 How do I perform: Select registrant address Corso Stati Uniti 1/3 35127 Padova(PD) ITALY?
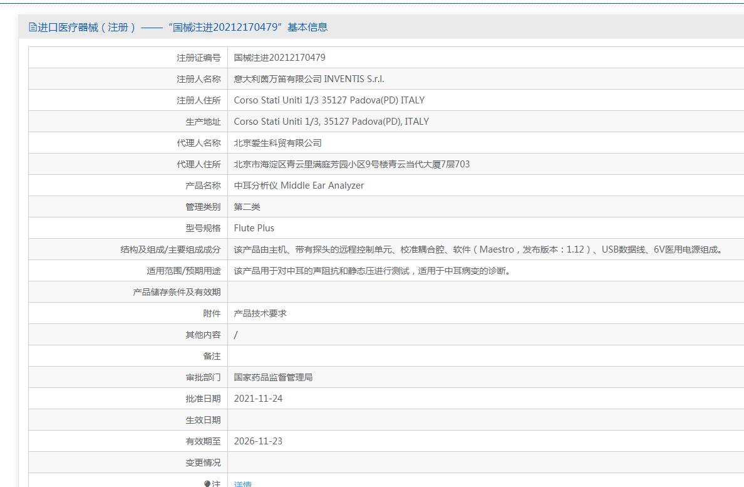click(x=329, y=100)
